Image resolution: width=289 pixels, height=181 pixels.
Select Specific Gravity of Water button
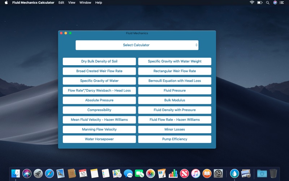(99, 81)
